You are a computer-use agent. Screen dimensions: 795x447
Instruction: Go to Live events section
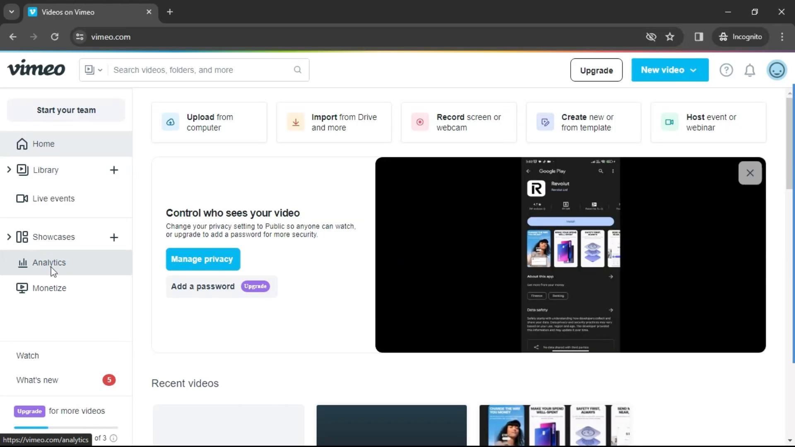point(53,199)
